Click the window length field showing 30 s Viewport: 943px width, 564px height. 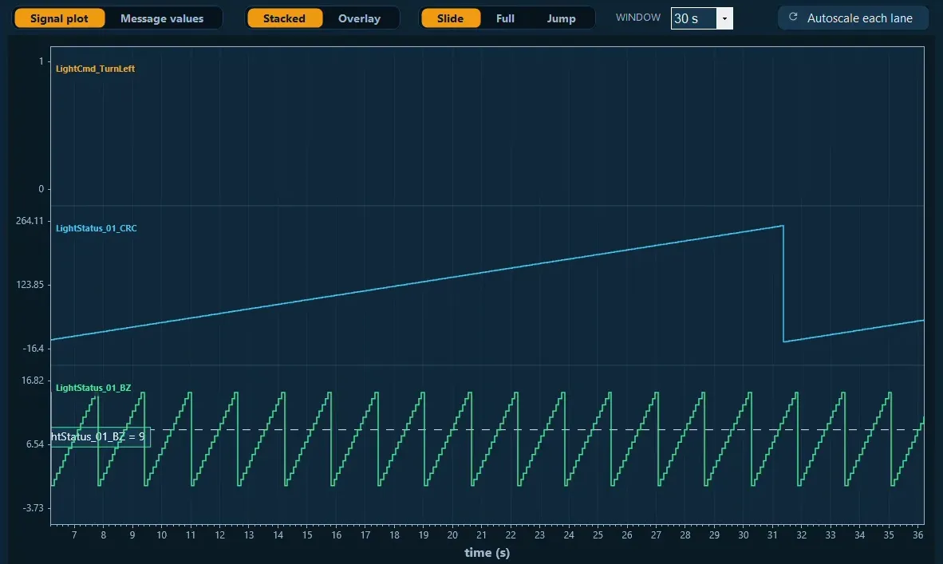point(694,18)
